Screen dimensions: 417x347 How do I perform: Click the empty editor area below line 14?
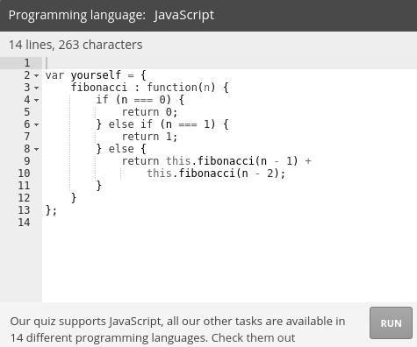(229, 263)
